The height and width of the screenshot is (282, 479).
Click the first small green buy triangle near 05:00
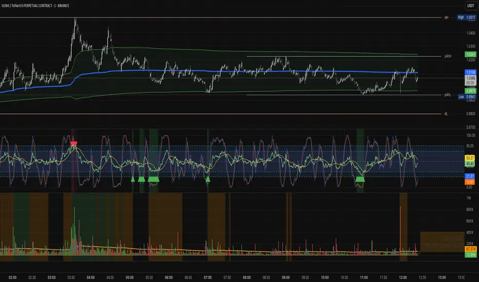(133, 179)
